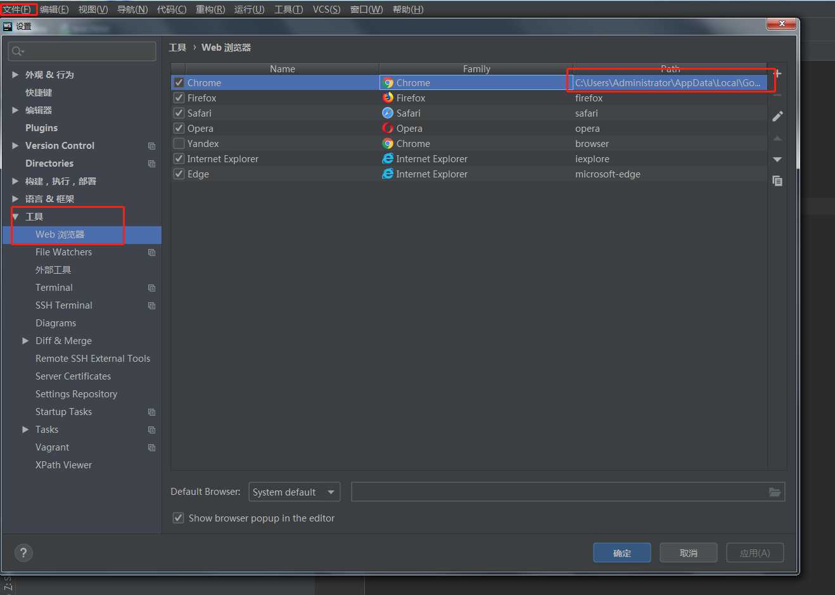This screenshot has width=835, height=595.
Task: Click the project-level icon next to Directories
Action: pyautogui.click(x=151, y=163)
